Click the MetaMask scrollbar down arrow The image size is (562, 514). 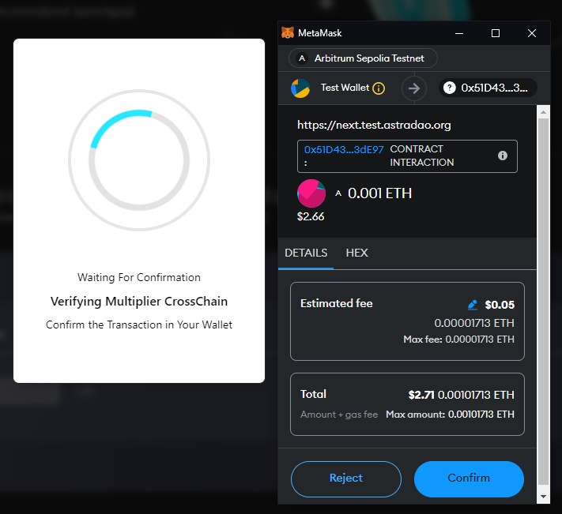543,497
